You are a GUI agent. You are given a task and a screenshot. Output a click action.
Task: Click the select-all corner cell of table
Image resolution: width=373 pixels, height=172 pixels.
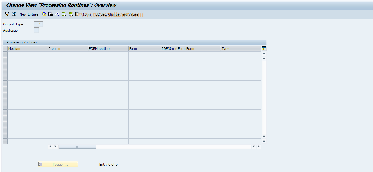[5, 48]
